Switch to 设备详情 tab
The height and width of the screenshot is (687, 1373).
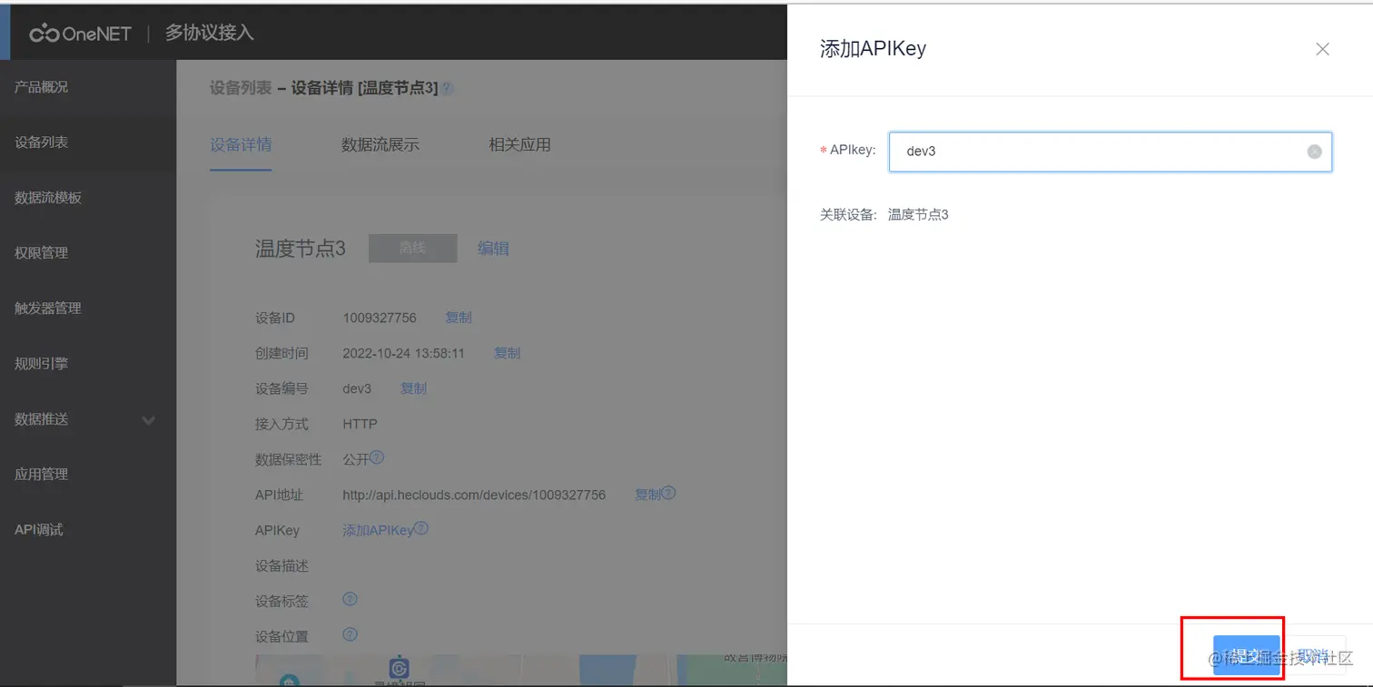241,144
